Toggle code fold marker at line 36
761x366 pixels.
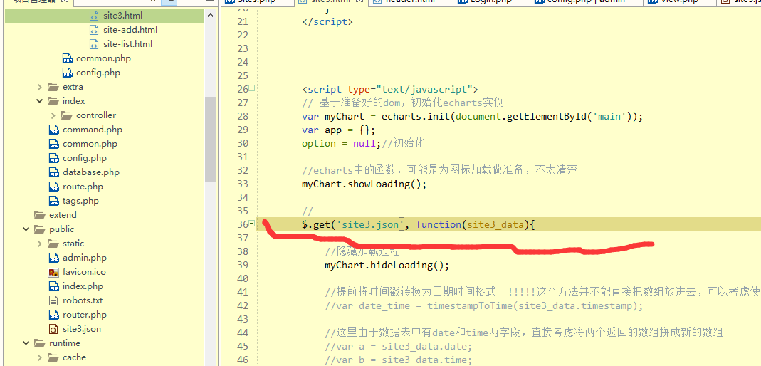tap(251, 224)
